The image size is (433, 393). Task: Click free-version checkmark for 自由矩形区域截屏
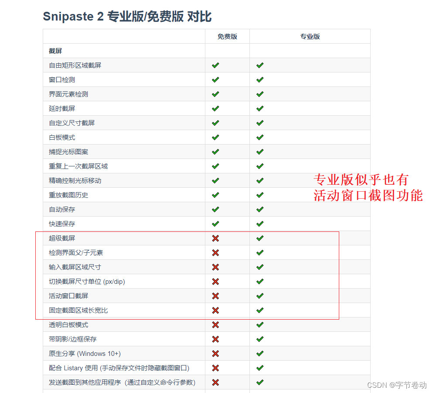pos(215,65)
